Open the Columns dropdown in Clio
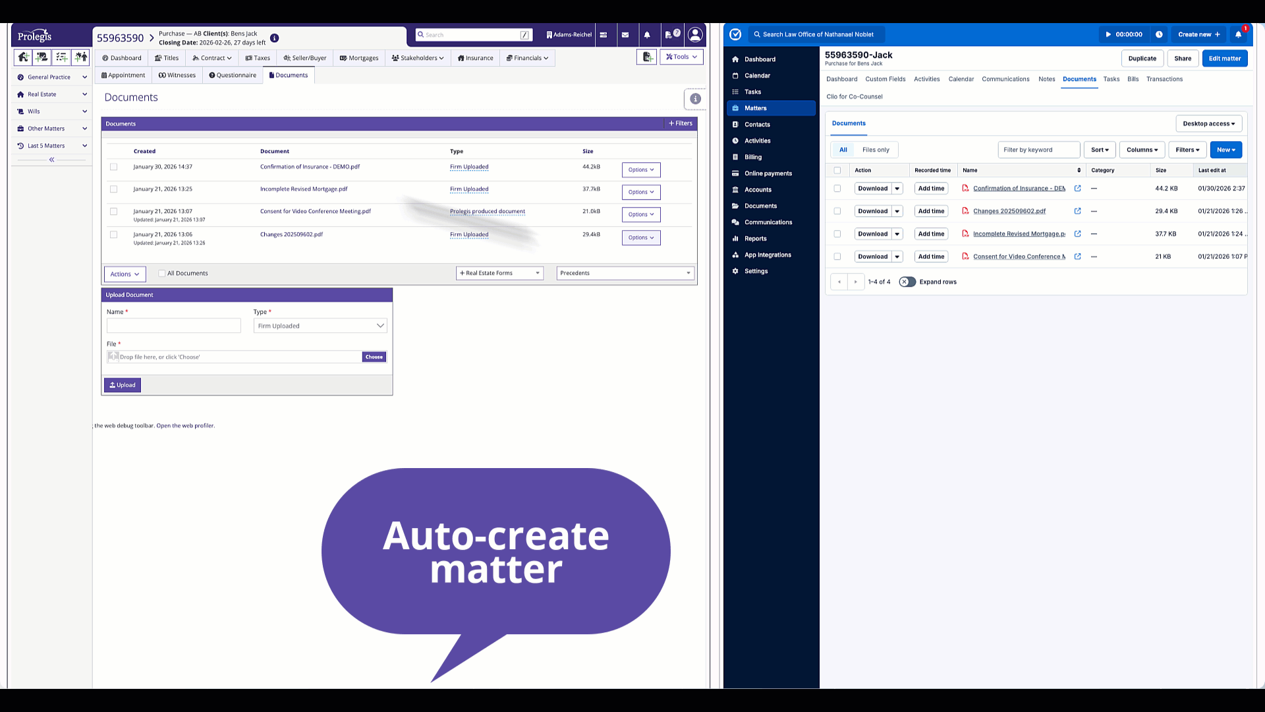 coord(1142,150)
